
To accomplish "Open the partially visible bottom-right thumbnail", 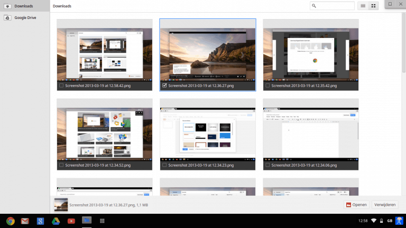I will point(311,187).
